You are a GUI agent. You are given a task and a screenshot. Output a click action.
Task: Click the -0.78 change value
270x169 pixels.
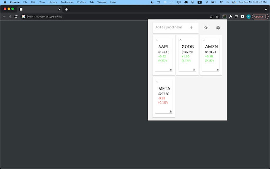tap(162, 98)
